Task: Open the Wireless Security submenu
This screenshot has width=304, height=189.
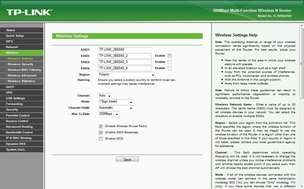Action: click(x=21, y=64)
